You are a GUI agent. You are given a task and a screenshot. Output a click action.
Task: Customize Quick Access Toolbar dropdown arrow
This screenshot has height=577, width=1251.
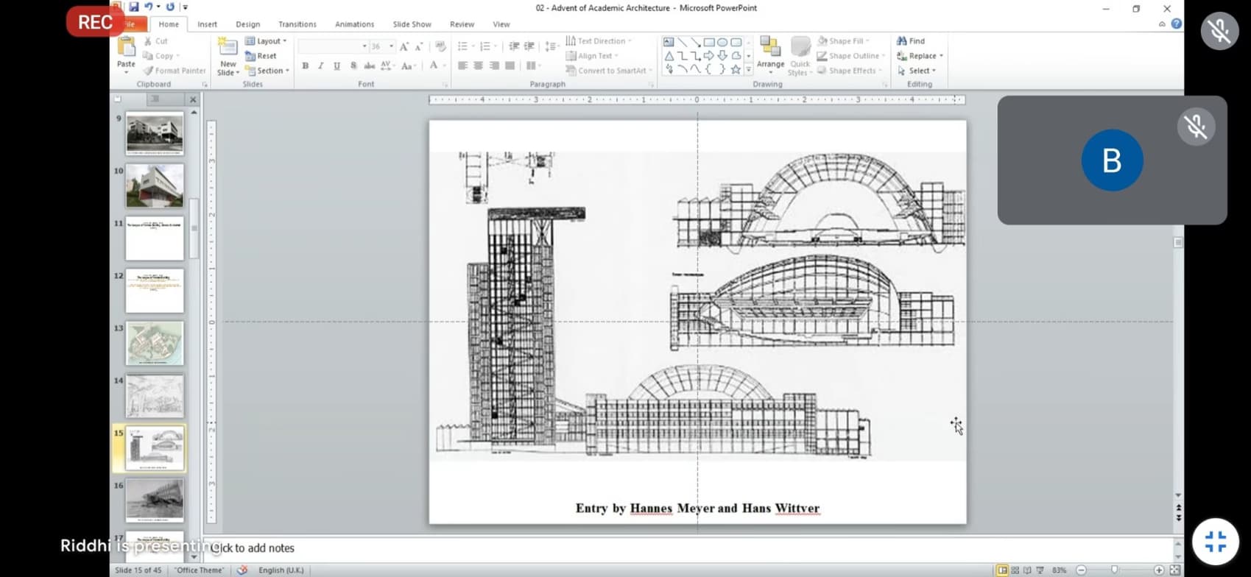coord(186,7)
